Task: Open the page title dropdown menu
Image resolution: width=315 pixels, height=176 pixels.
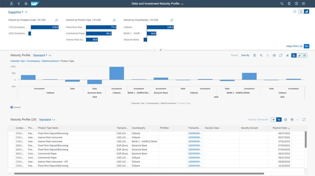Action: [x=182, y=4]
